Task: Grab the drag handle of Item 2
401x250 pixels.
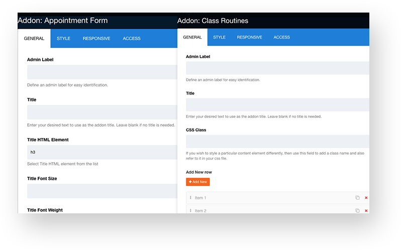Action: (190, 210)
